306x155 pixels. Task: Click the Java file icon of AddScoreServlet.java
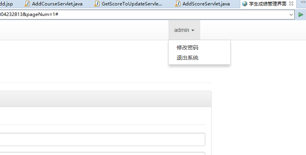click(178, 4)
